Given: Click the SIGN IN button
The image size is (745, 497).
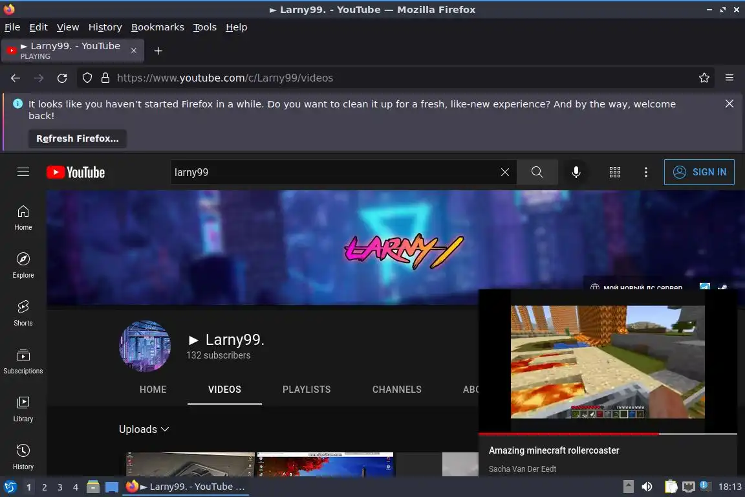Looking at the screenshot, I should [699, 172].
